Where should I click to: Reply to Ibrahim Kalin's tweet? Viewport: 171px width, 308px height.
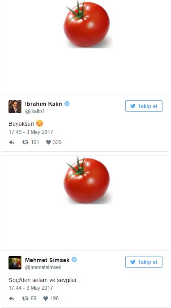pos(12,142)
